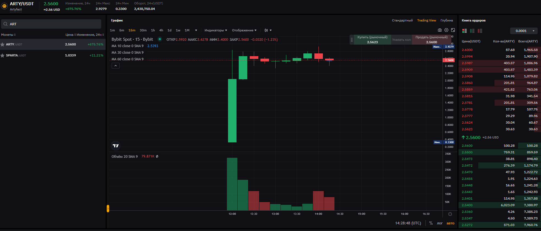Click the yellow side handle icon
Viewport: 541px width, 231px height.
coord(108,208)
